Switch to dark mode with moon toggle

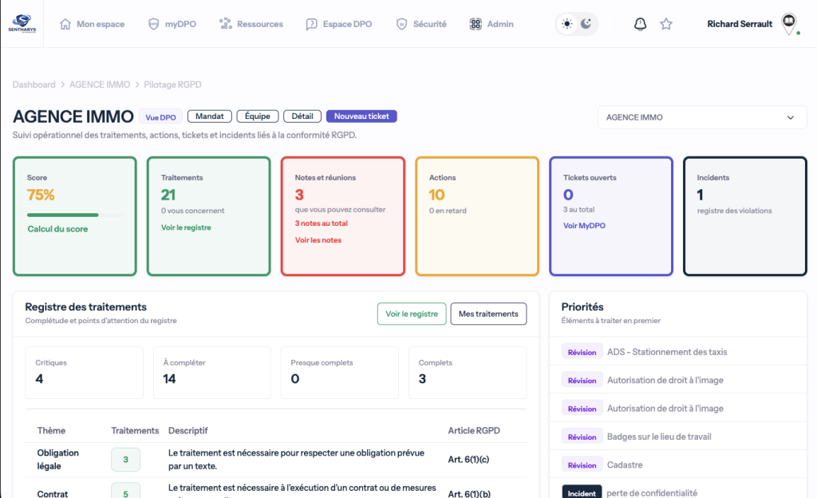[x=586, y=24]
